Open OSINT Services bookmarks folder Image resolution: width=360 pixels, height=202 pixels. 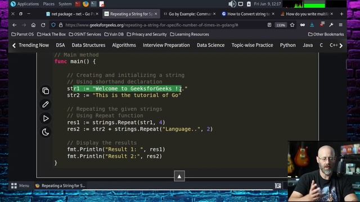coord(85,34)
